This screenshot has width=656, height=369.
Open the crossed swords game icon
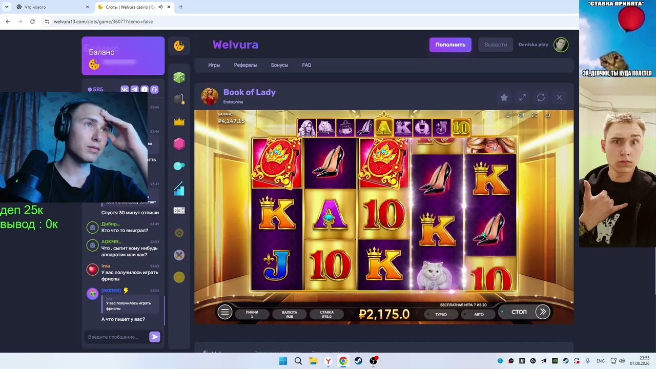(x=179, y=255)
